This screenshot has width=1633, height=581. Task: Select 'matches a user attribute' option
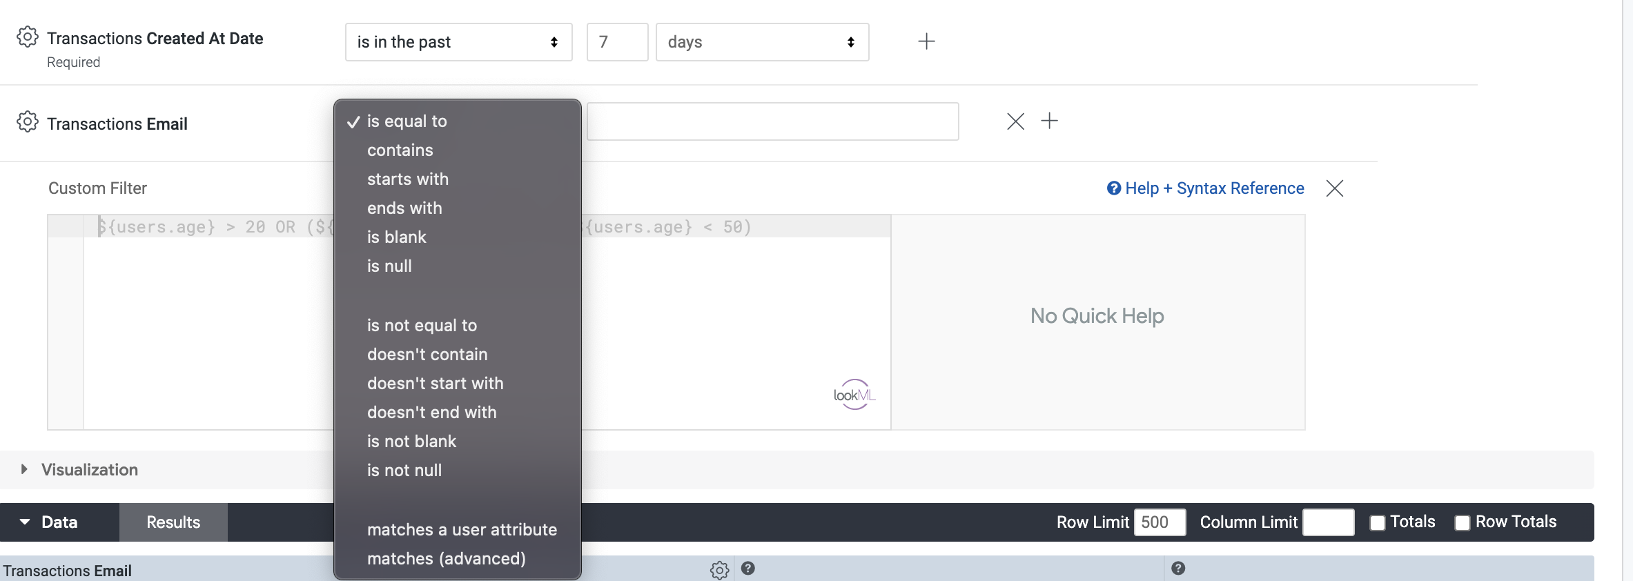click(458, 529)
